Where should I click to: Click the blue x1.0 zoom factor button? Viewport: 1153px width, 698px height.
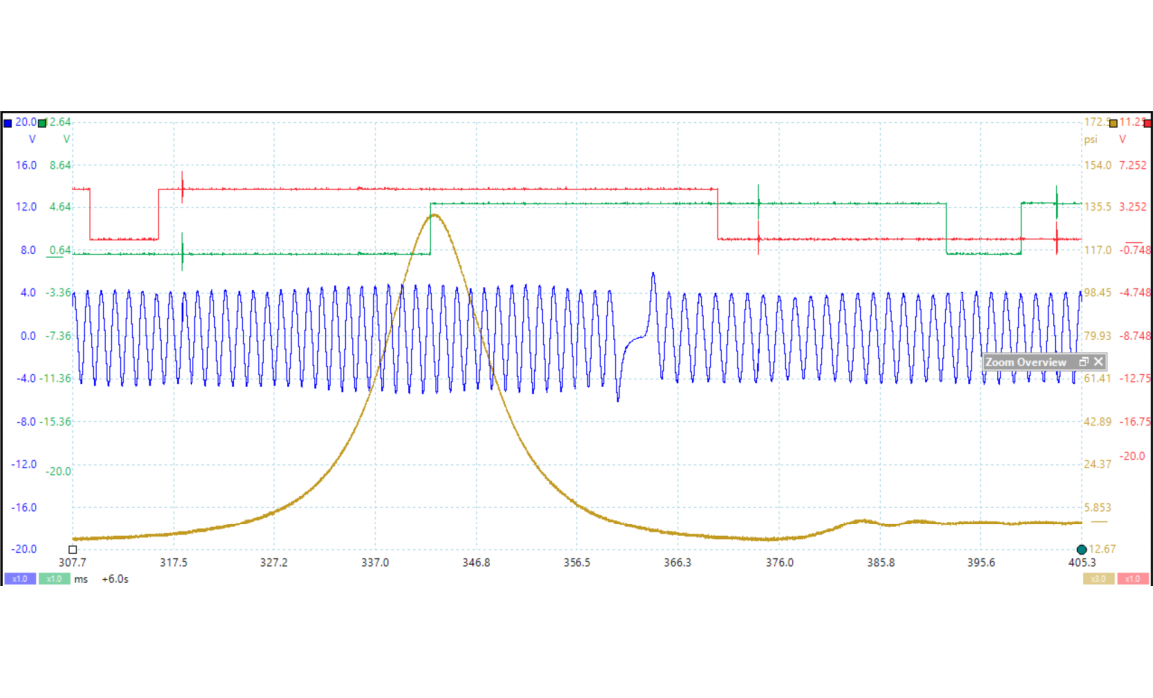pyautogui.click(x=19, y=579)
